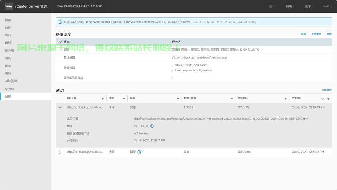Click end time Oct 6, 2024, 12:29:43 PM

(x=308, y=107)
